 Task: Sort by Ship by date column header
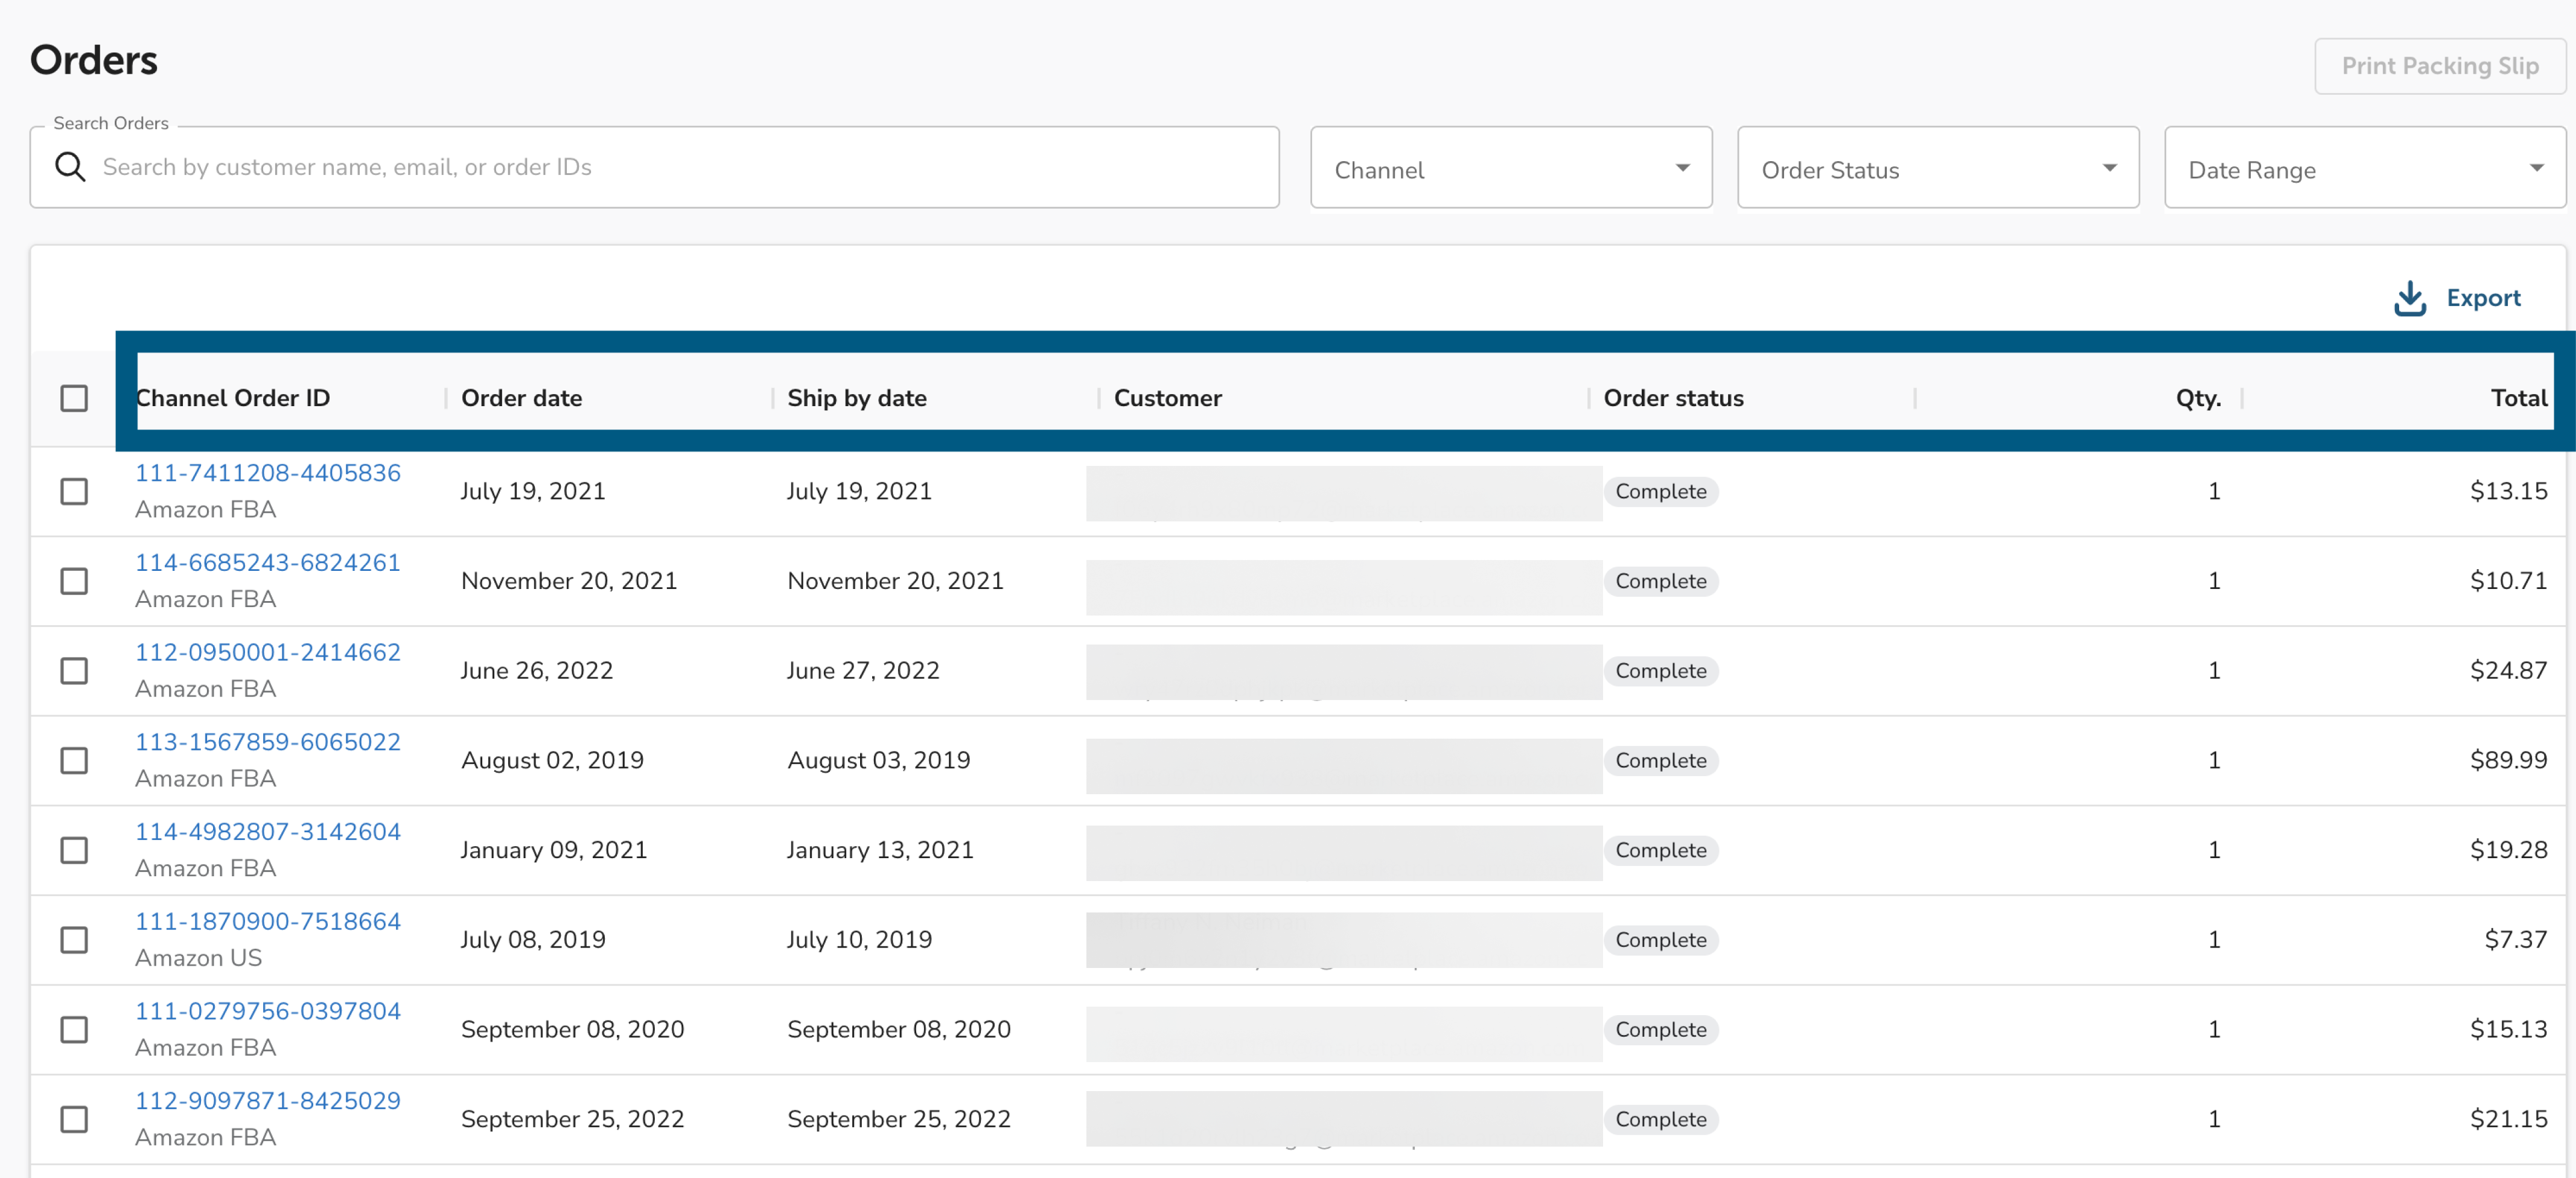[856, 398]
